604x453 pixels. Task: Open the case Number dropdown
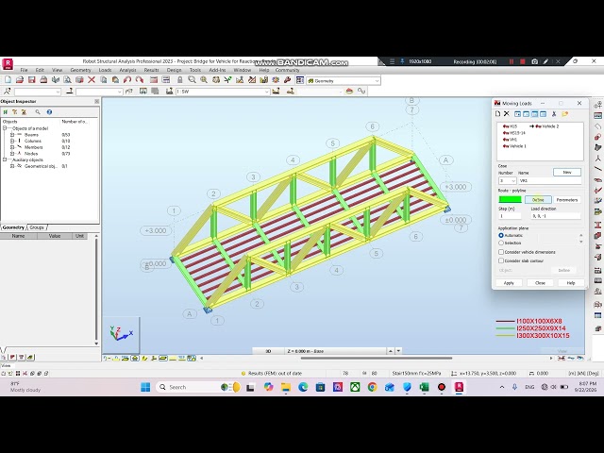513,180
